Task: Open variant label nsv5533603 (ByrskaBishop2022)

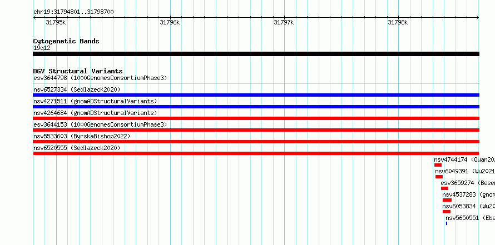Action: coord(82,136)
